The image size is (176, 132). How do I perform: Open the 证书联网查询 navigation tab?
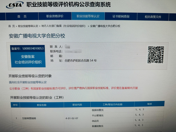point(121,16)
